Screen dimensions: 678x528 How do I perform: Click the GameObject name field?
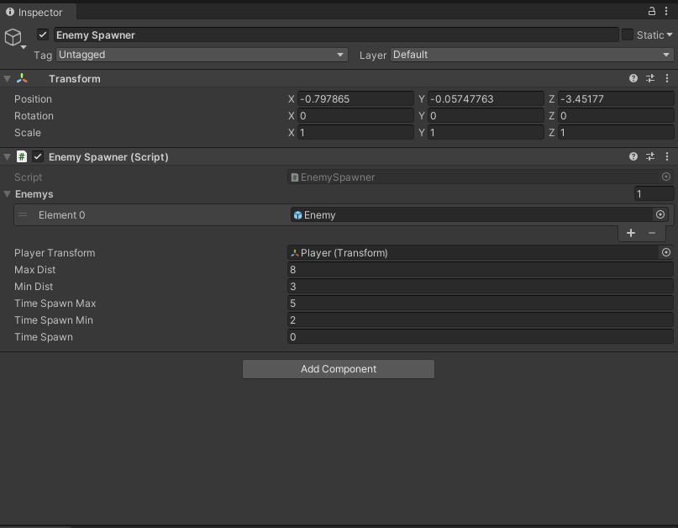coord(336,34)
